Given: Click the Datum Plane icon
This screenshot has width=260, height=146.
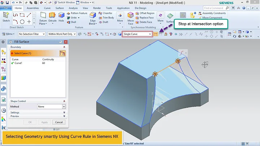Looking at the screenshot, I should click(43, 15).
